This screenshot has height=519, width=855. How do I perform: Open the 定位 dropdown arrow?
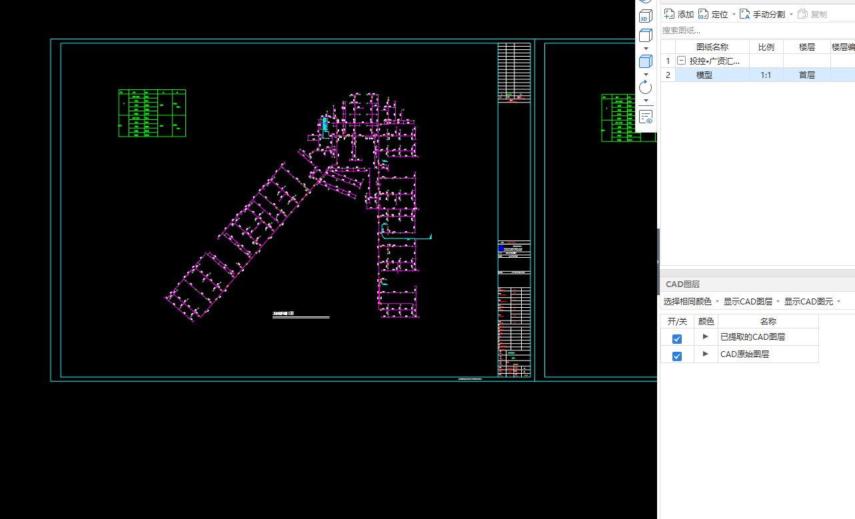point(734,14)
